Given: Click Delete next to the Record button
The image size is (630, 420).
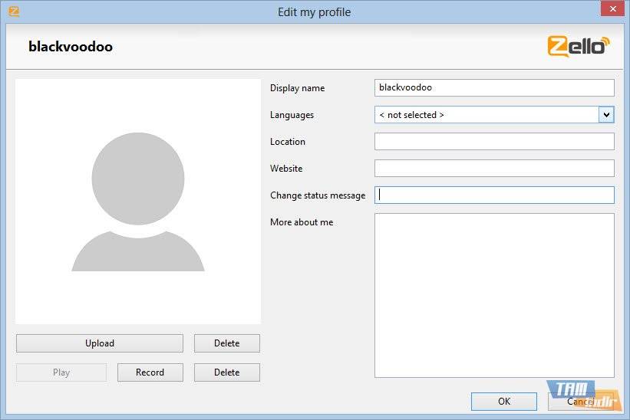Looking at the screenshot, I should click(226, 372).
